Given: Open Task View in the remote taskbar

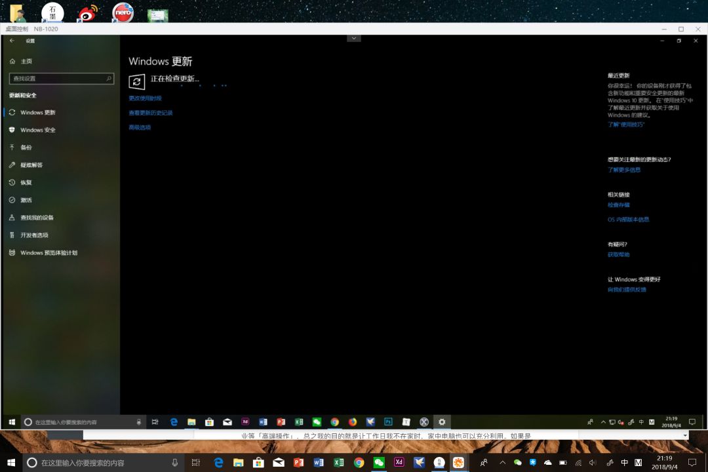Looking at the screenshot, I should point(155,422).
